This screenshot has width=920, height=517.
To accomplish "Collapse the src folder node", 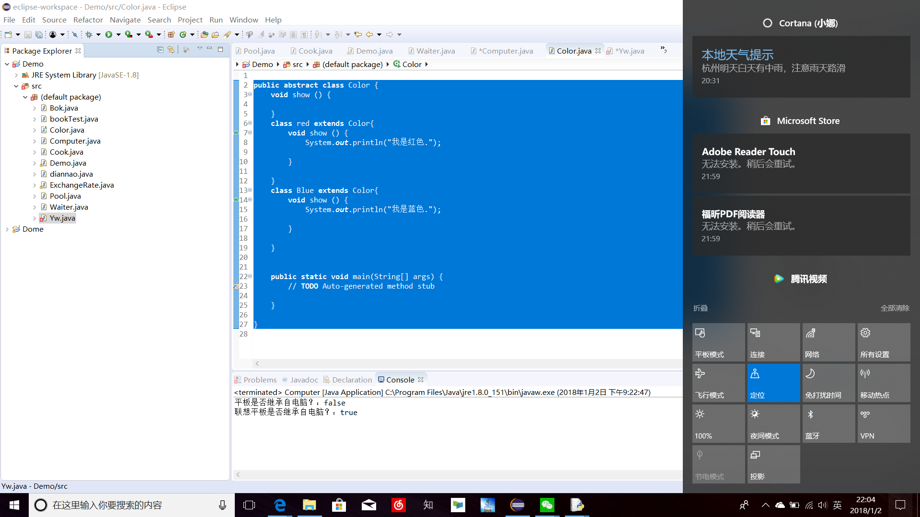I will tap(16, 86).
